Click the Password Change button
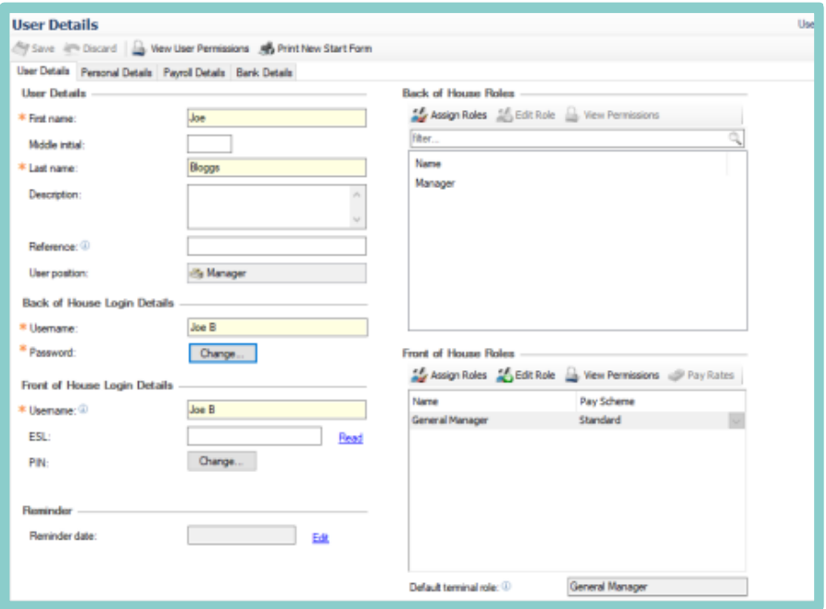Screen dimensions: 826x609 (222, 354)
